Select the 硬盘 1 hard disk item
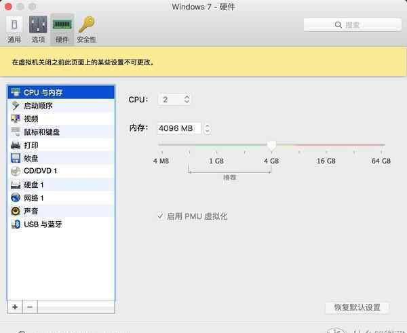The width and height of the screenshot is (407, 333). pyautogui.click(x=61, y=184)
